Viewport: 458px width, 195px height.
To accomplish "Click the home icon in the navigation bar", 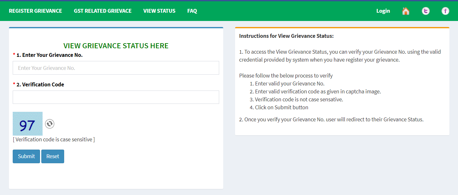I will tap(406, 11).
